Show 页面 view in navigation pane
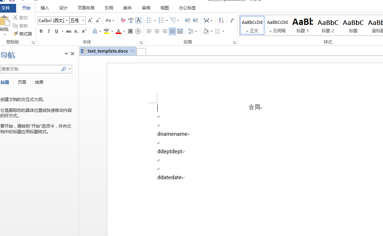Screen dimensions: 383x236 [x=22, y=82]
